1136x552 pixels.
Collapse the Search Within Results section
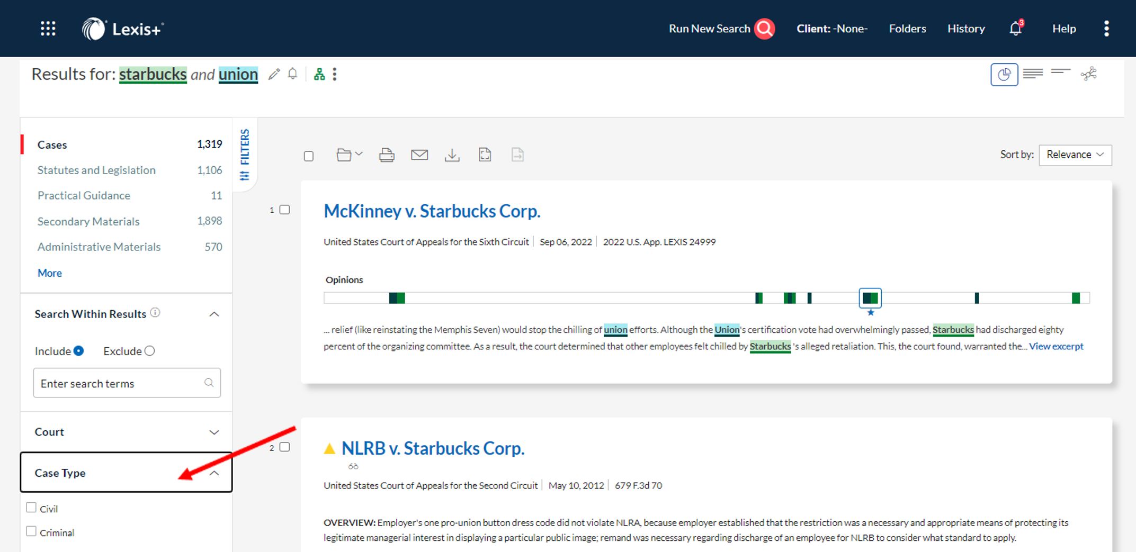214,314
